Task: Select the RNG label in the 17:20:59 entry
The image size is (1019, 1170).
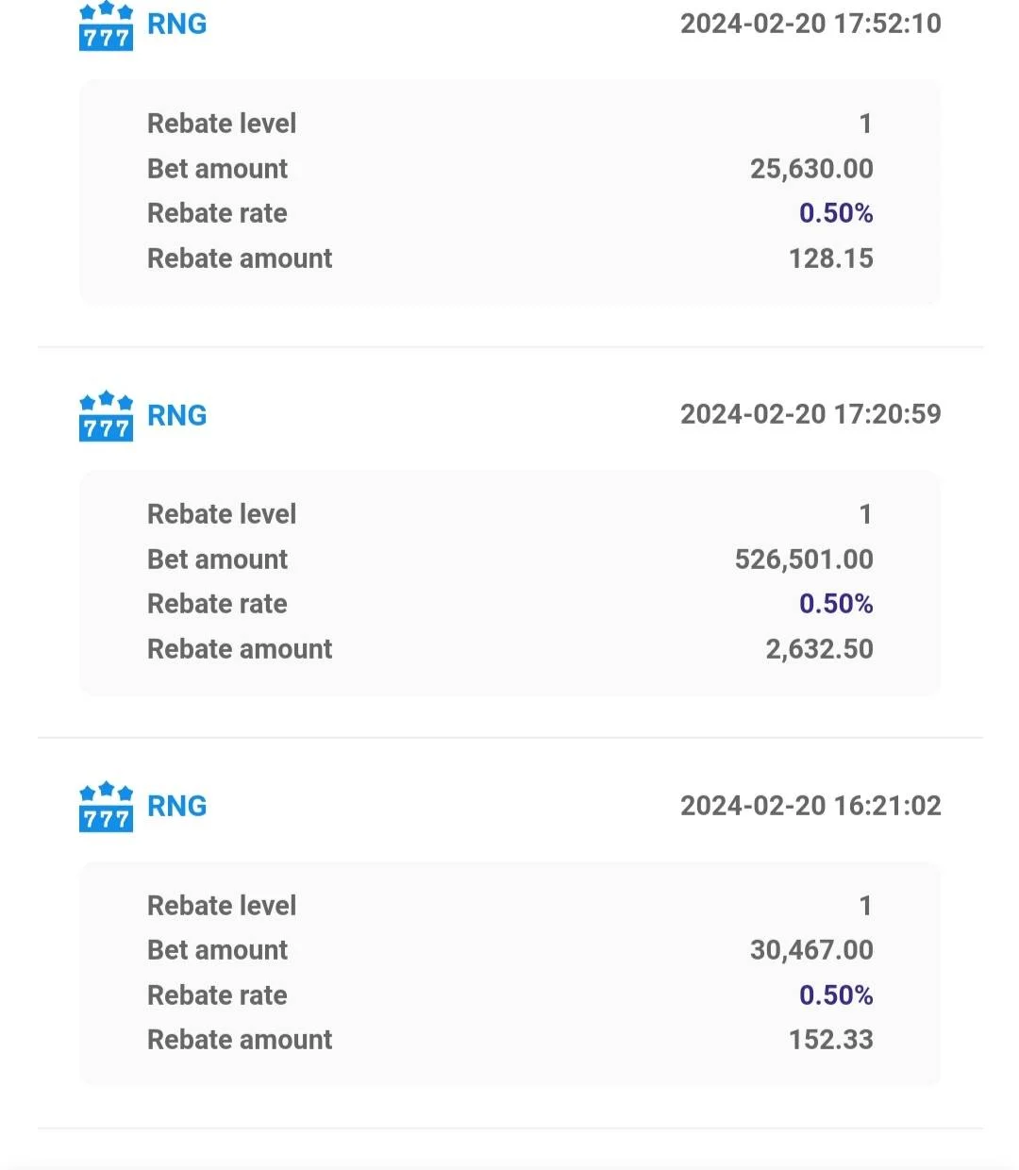Action: 177,415
